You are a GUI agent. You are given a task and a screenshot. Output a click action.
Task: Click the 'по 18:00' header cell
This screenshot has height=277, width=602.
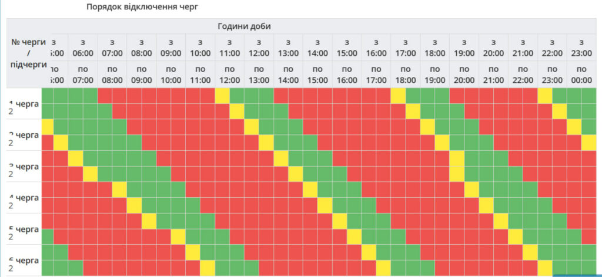[x=406, y=75]
